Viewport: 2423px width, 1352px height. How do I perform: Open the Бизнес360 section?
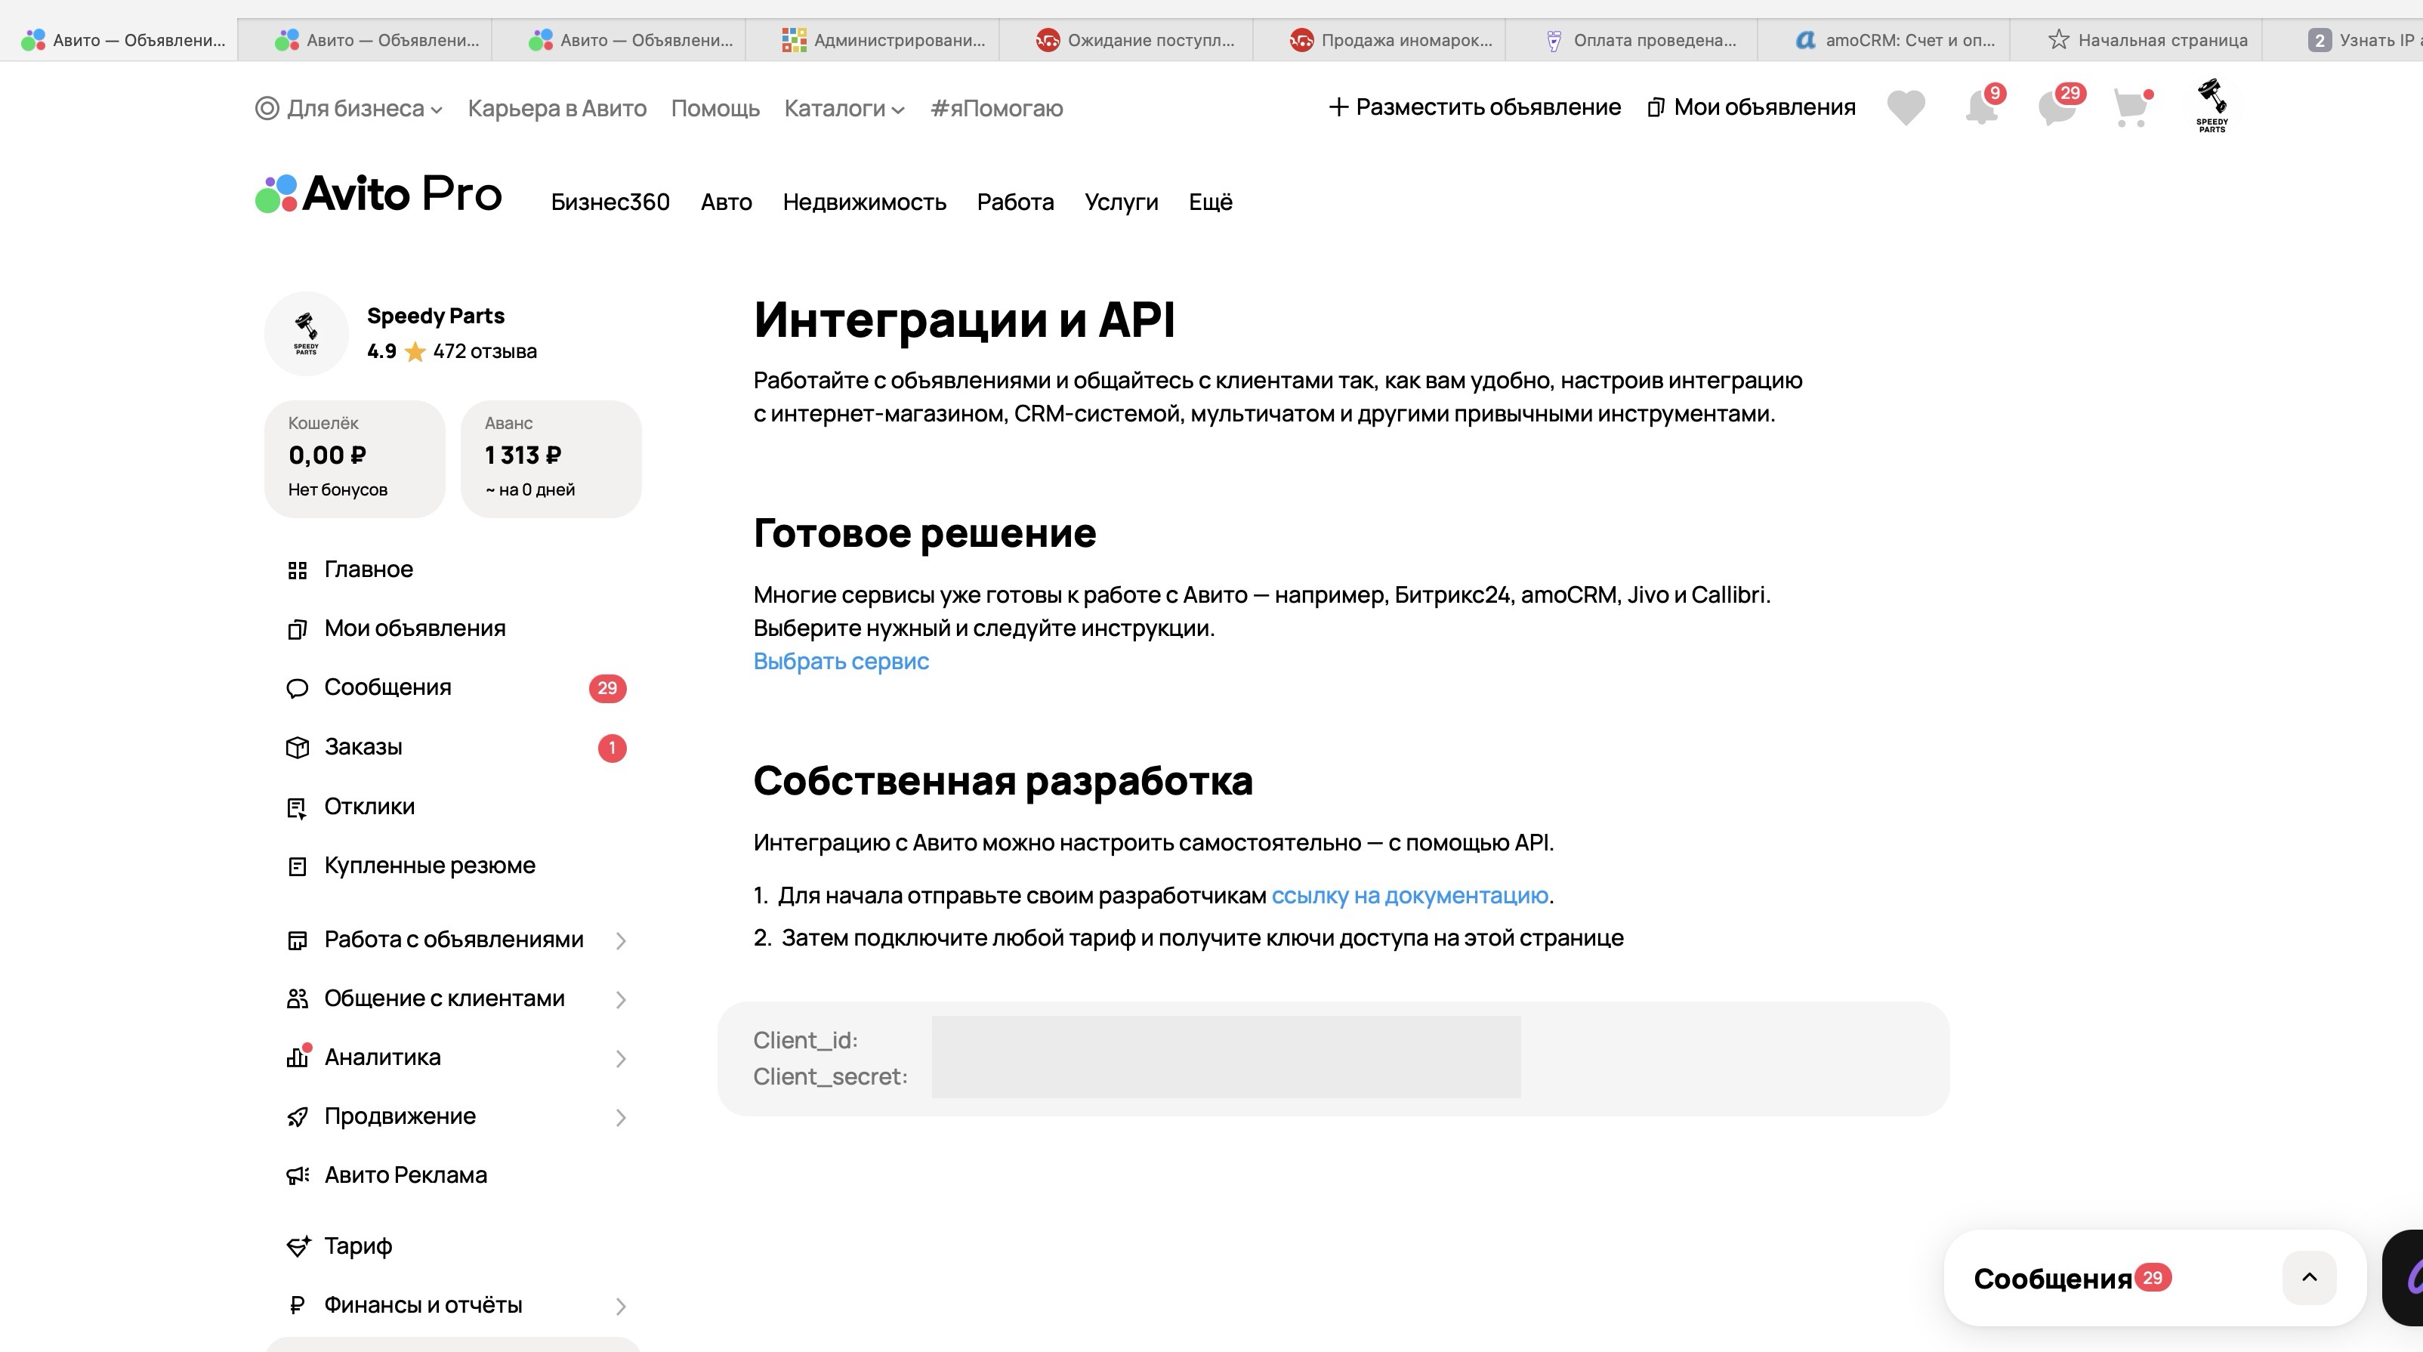pos(610,202)
